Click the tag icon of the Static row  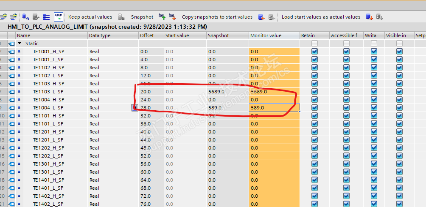coord(11,43)
